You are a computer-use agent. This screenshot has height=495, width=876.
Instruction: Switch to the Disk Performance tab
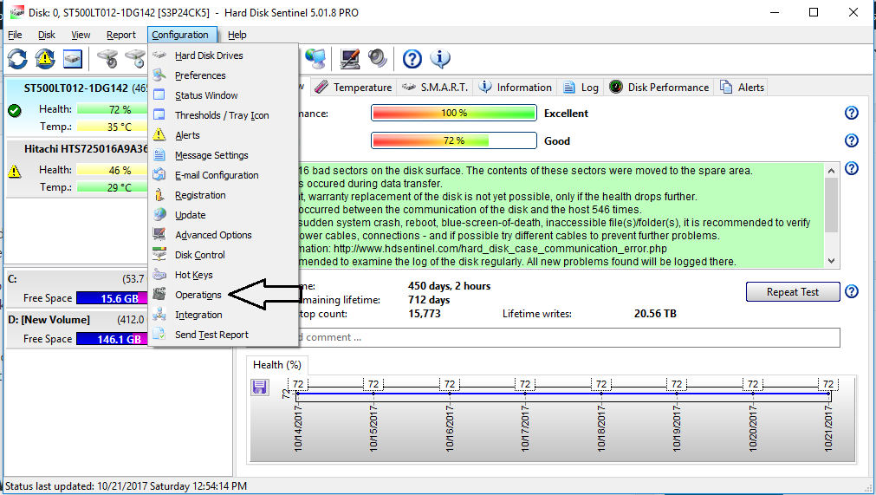pyautogui.click(x=659, y=88)
